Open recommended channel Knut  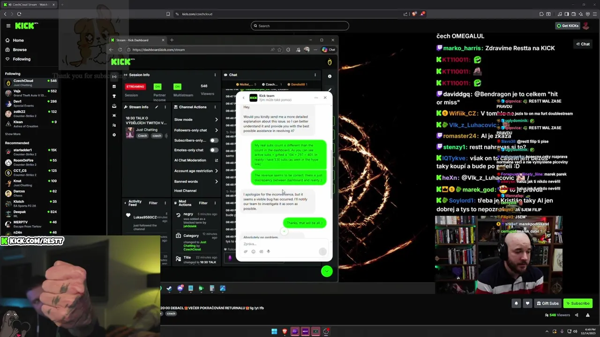tap(30, 183)
